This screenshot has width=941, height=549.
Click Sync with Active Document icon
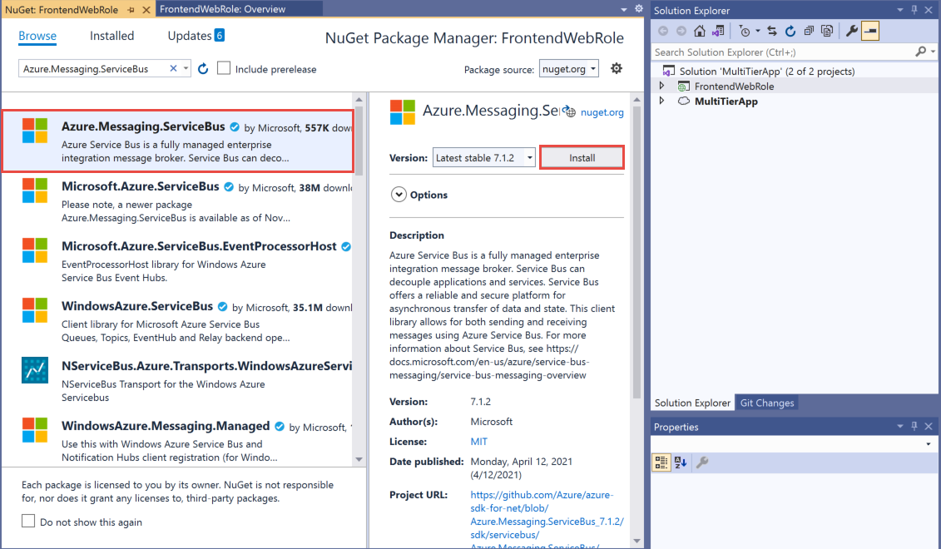click(x=772, y=32)
